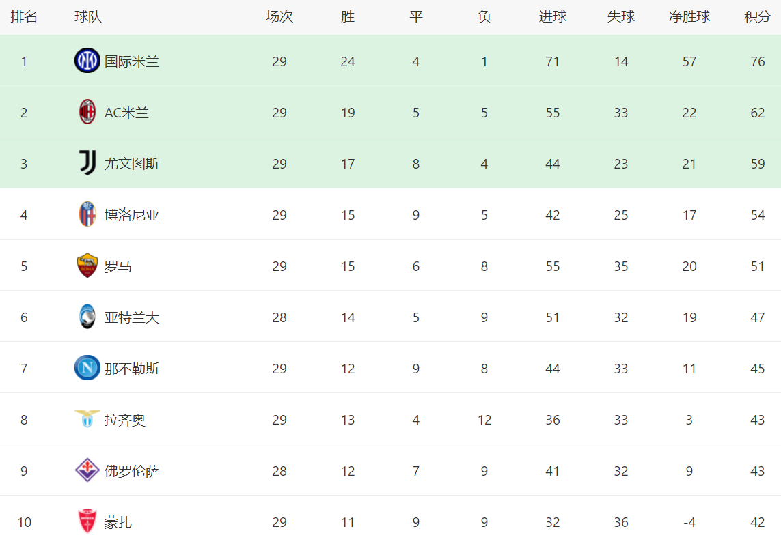Click the 那不勒斯 team name
Image resolution: width=781 pixels, height=544 pixels.
tap(131, 369)
